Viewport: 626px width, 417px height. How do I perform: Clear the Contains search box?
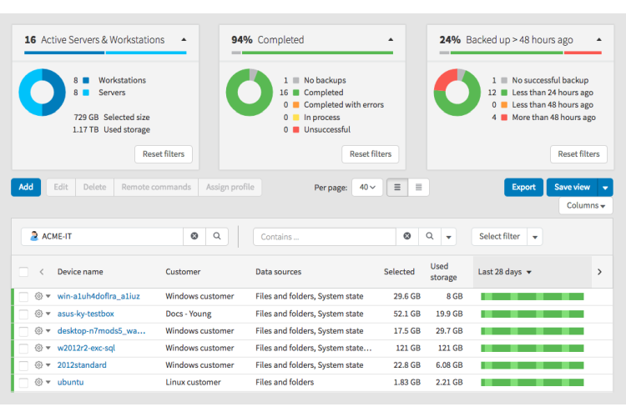407,237
